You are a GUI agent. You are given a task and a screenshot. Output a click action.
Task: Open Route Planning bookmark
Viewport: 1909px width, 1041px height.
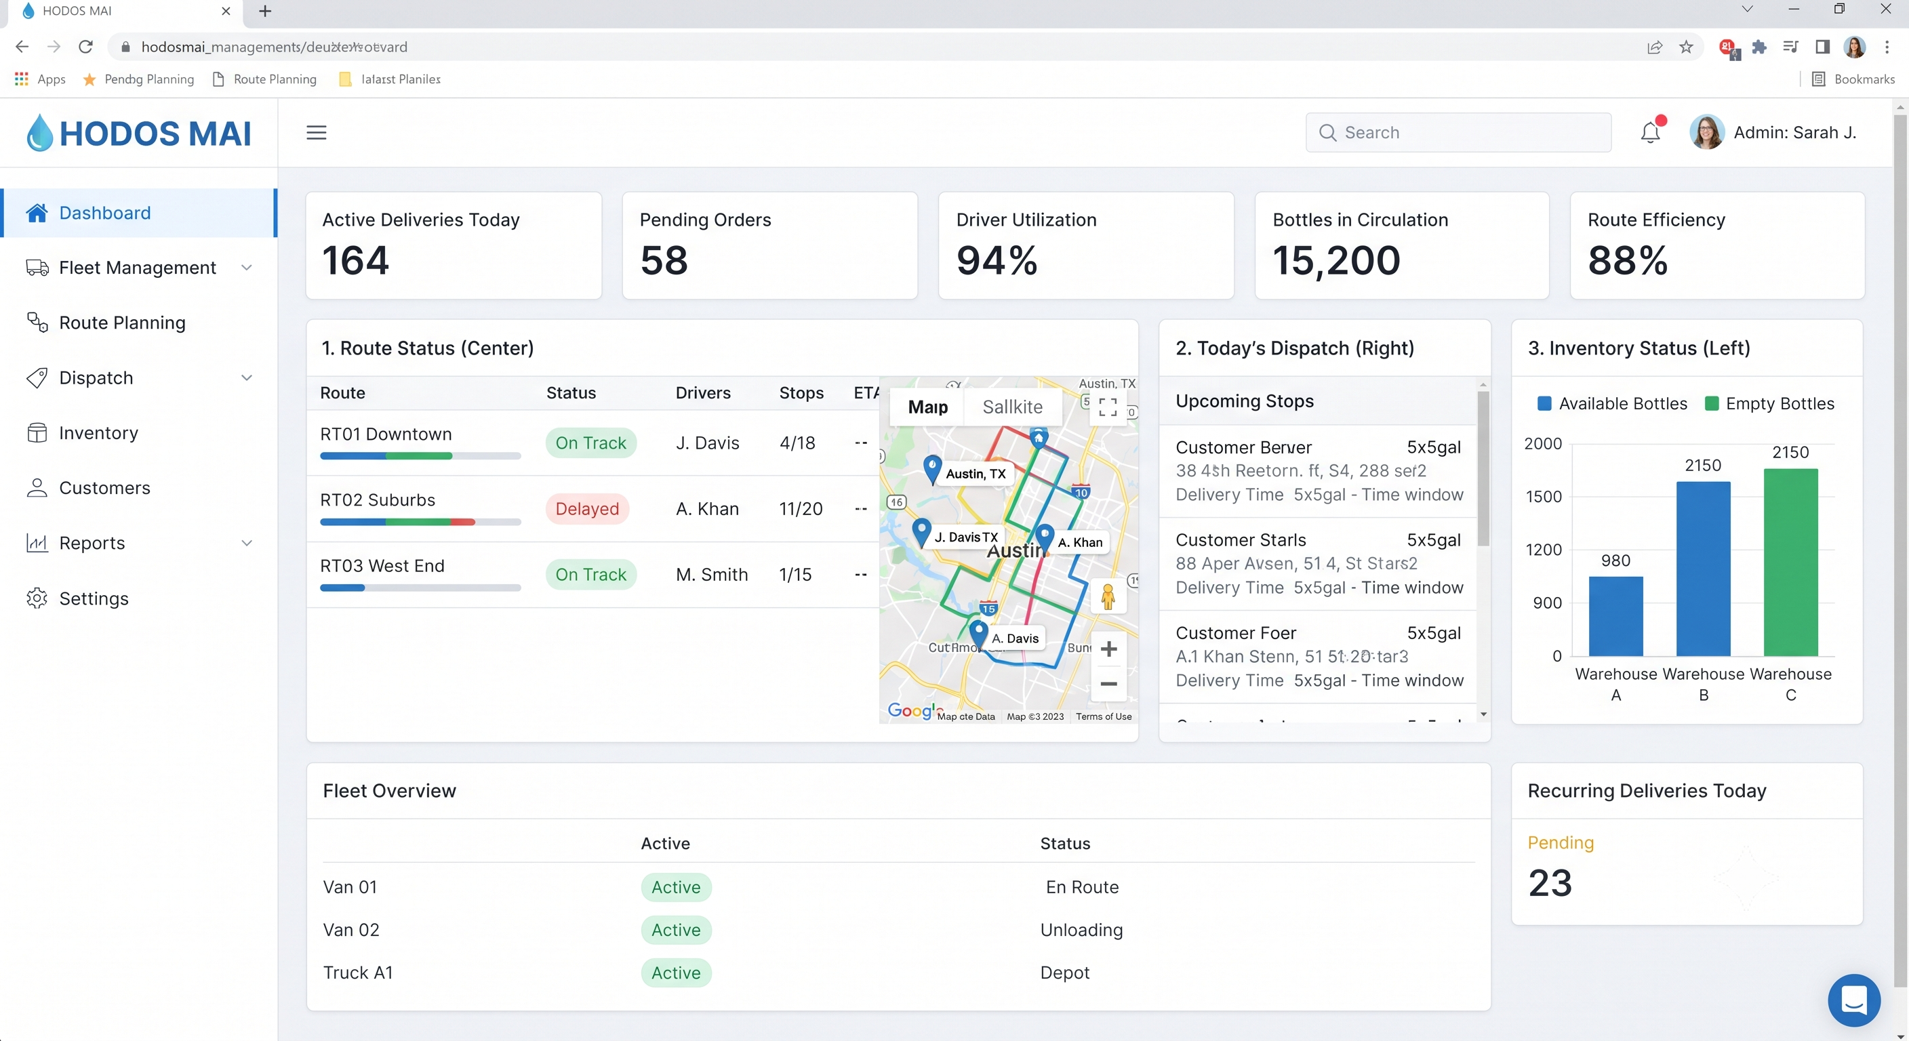(x=264, y=79)
